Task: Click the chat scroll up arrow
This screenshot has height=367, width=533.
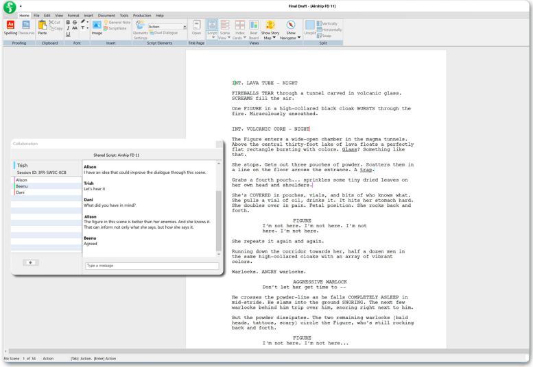Action: coord(219,164)
